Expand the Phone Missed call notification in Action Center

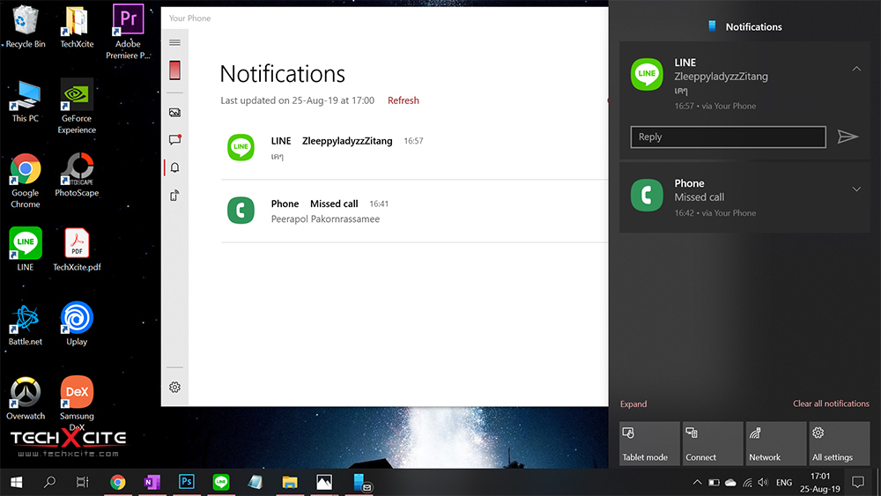[x=856, y=189]
